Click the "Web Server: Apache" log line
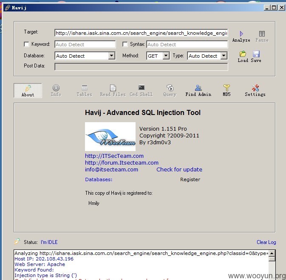The width and height of the screenshot is (286, 280). click(x=40, y=264)
